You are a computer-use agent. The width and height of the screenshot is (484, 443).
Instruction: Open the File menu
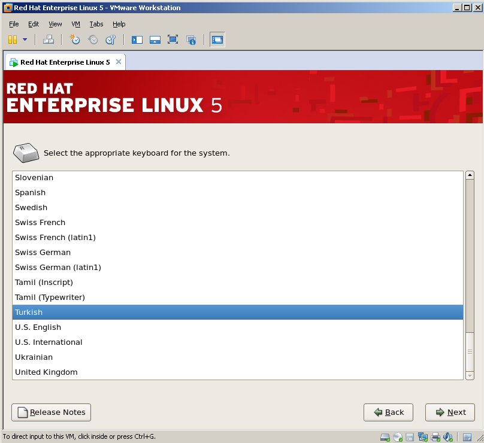coord(14,24)
